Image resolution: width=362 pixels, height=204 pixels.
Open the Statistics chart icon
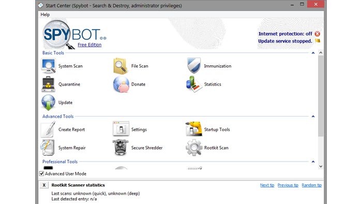click(x=194, y=84)
